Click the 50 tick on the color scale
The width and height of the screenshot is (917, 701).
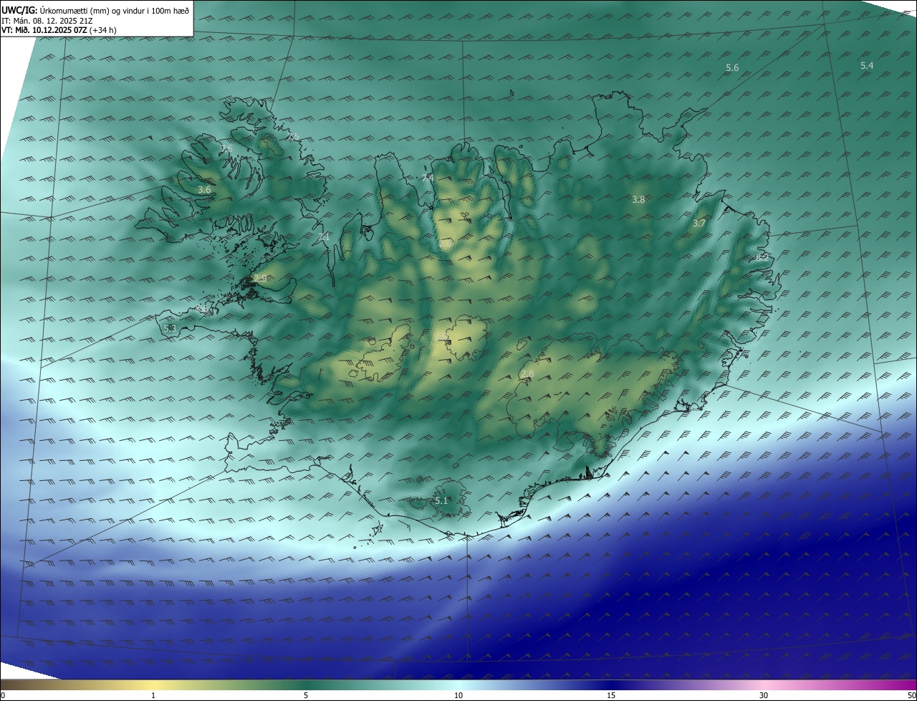tap(911, 695)
